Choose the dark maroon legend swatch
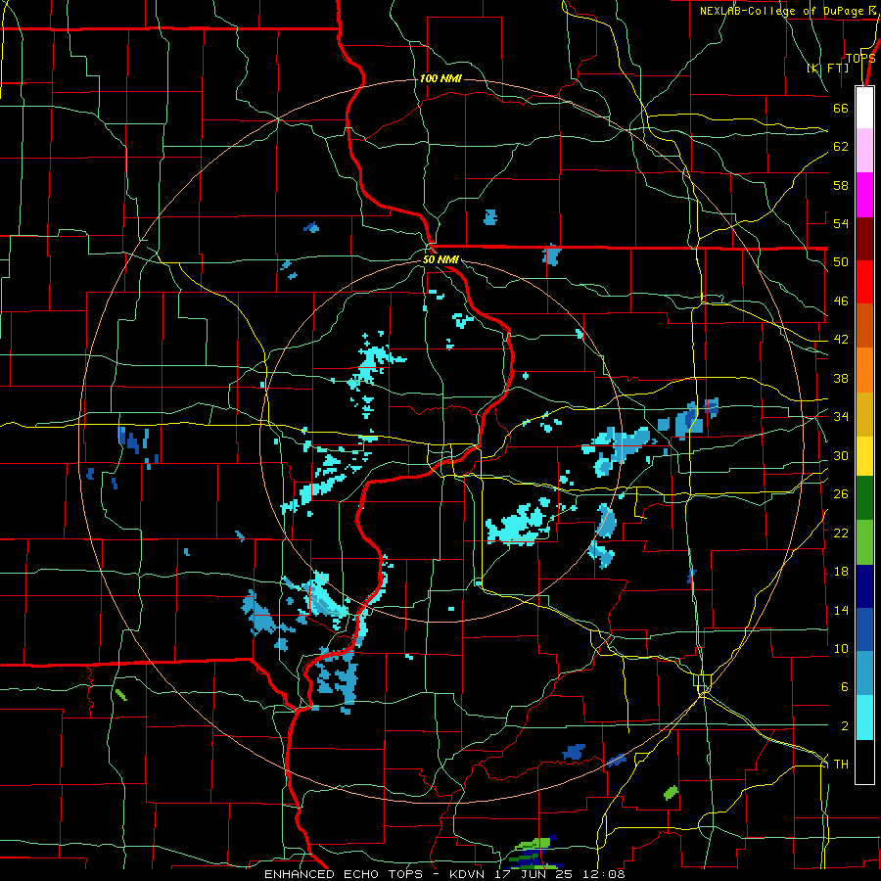881x881 pixels. point(864,239)
